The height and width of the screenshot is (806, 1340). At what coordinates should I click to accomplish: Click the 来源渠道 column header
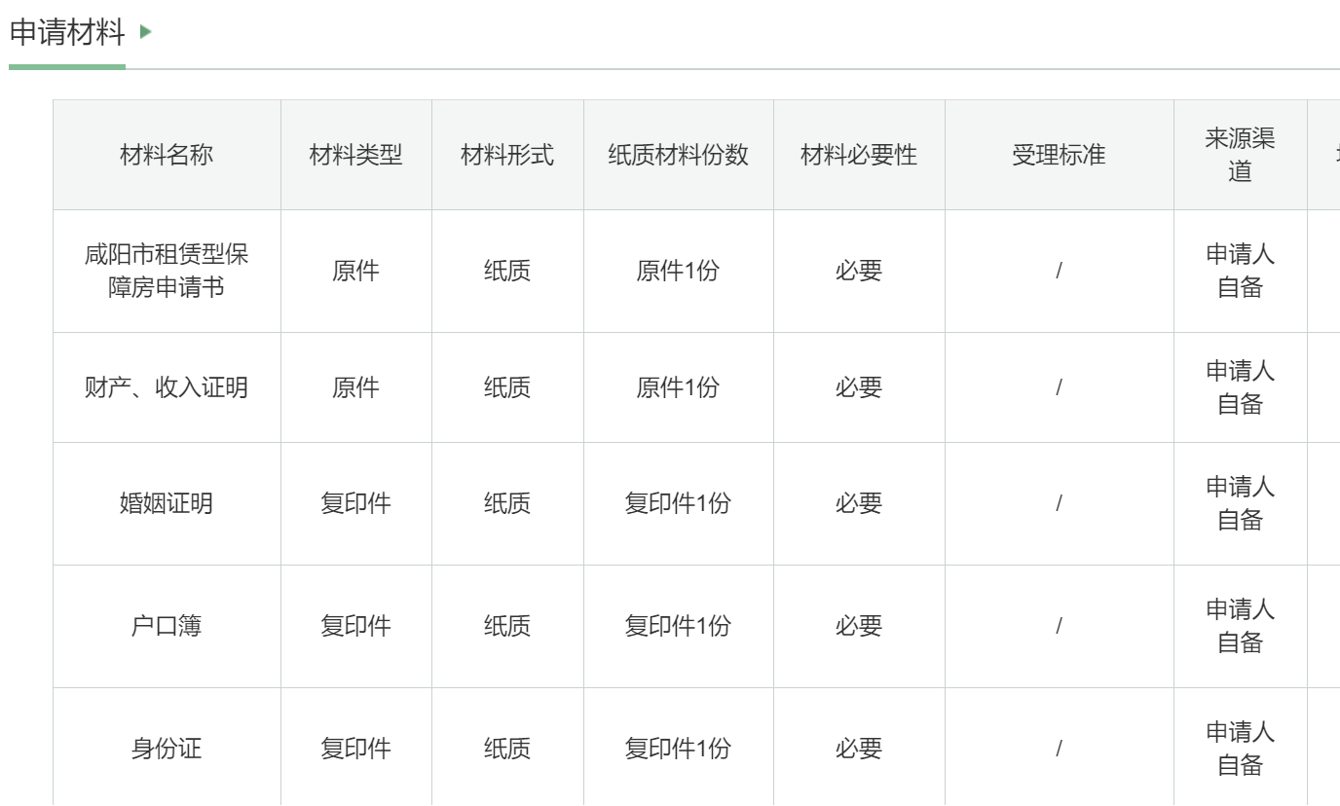pyautogui.click(x=1240, y=155)
